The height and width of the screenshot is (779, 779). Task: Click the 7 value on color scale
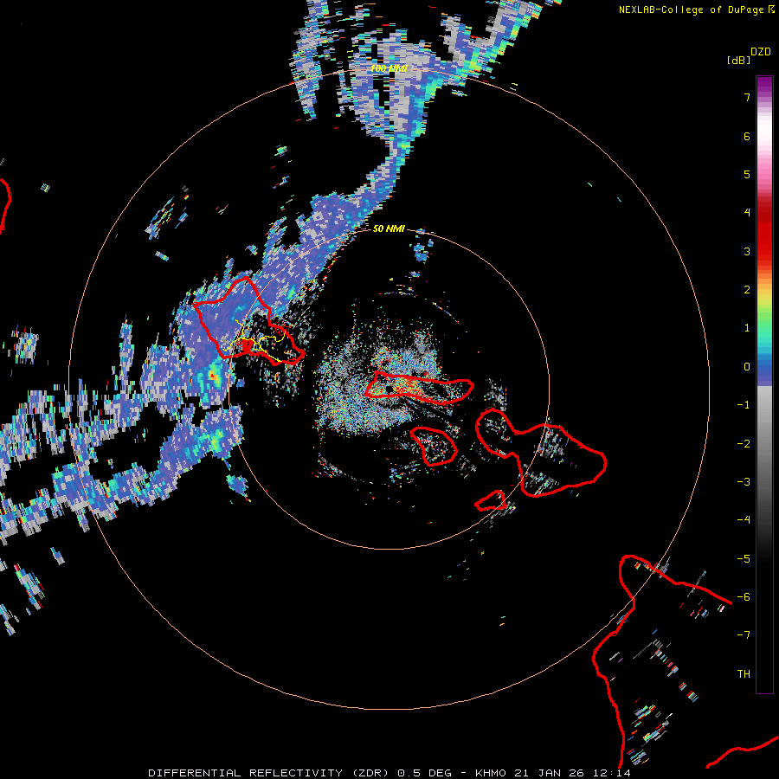747,97
